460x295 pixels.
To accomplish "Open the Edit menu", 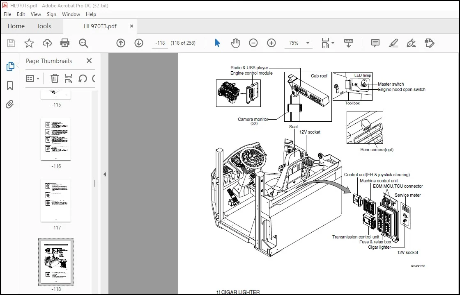I will pyautogui.click(x=21, y=14).
